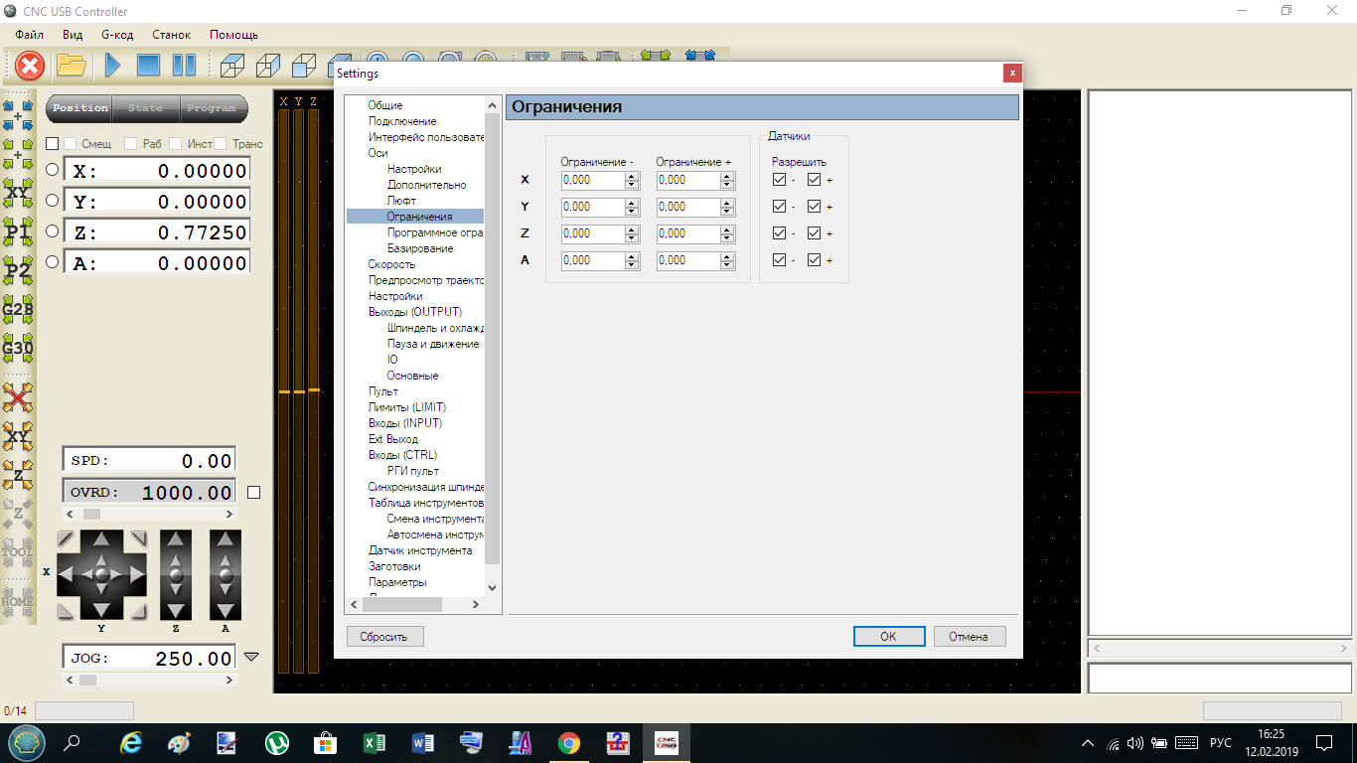Select the X axis radio button
1357x763 pixels.
(53, 170)
